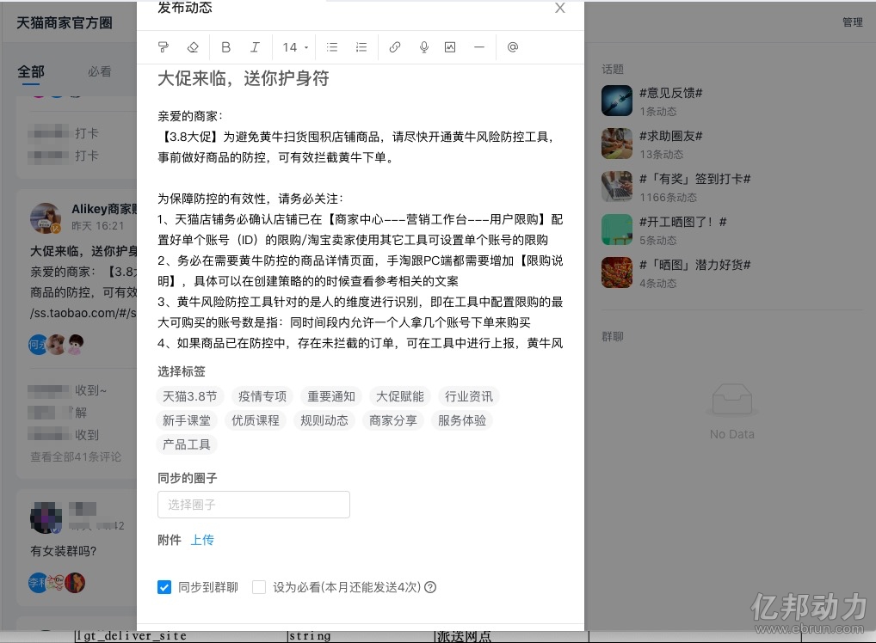The width and height of the screenshot is (876, 643).
Task: Toggle bold formatting
Action: pyautogui.click(x=226, y=47)
